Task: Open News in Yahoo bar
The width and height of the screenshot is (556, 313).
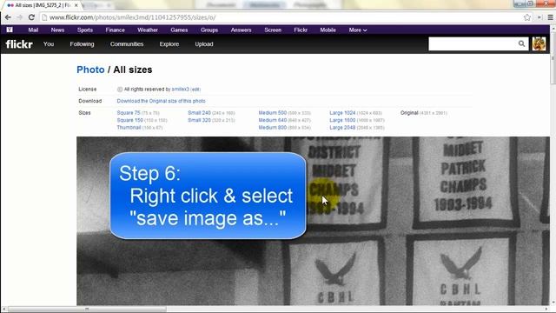Action: point(57,30)
